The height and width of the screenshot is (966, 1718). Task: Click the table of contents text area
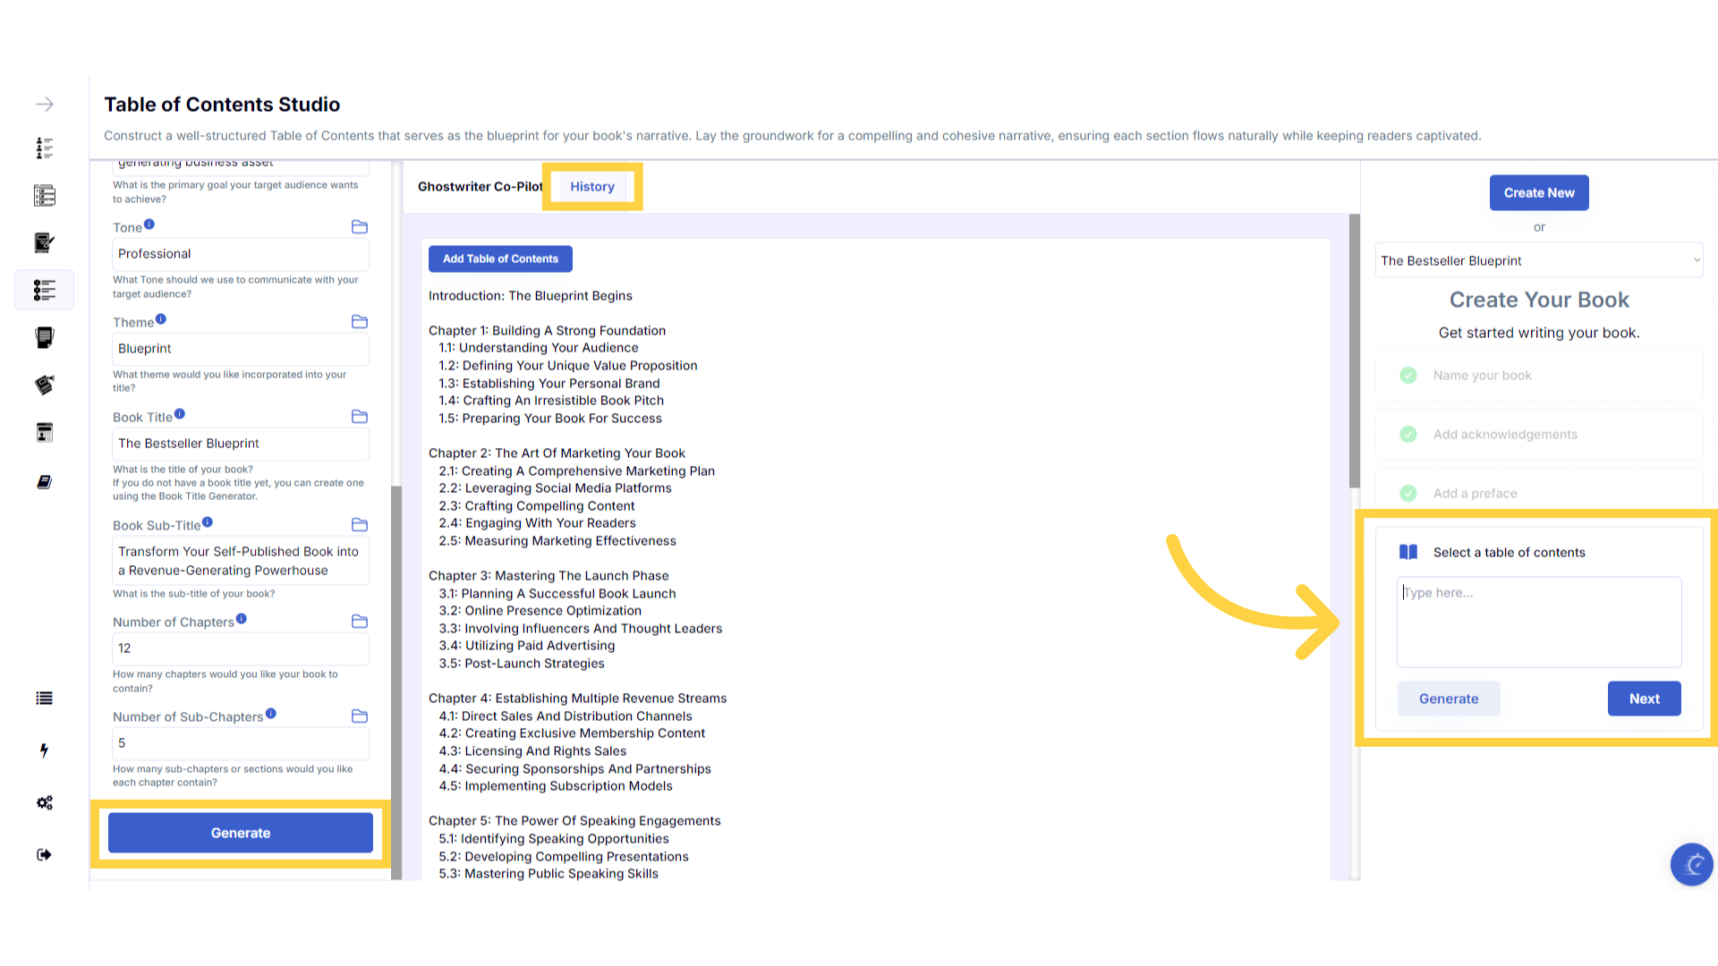pyautogui.click(x=1538, y=622)
